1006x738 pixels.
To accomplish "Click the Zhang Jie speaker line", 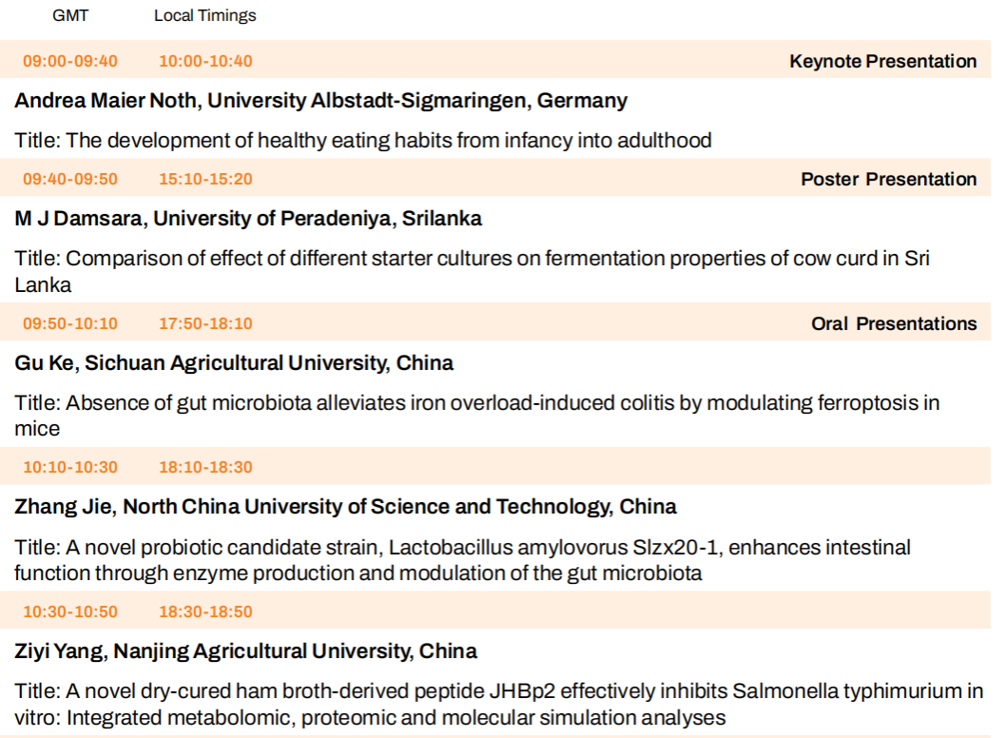I will [x=345, y=507].
